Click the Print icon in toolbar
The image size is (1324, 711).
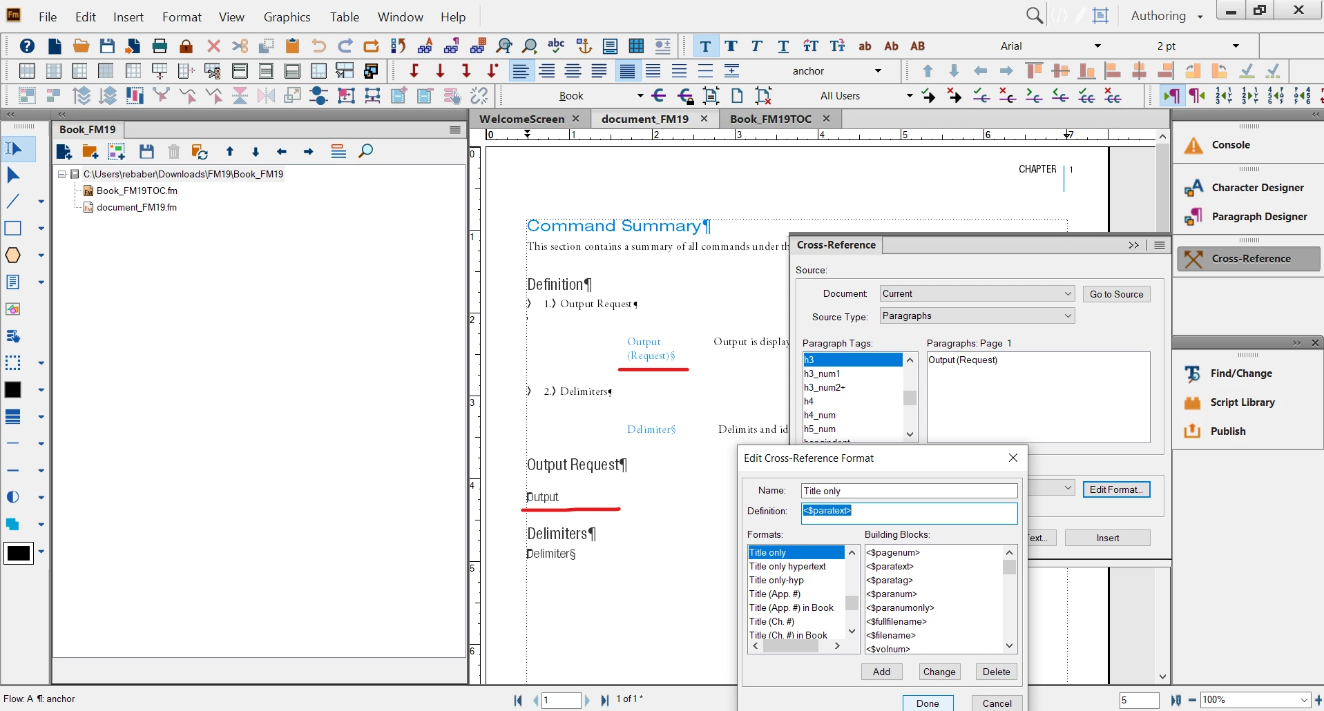(160, 46)
